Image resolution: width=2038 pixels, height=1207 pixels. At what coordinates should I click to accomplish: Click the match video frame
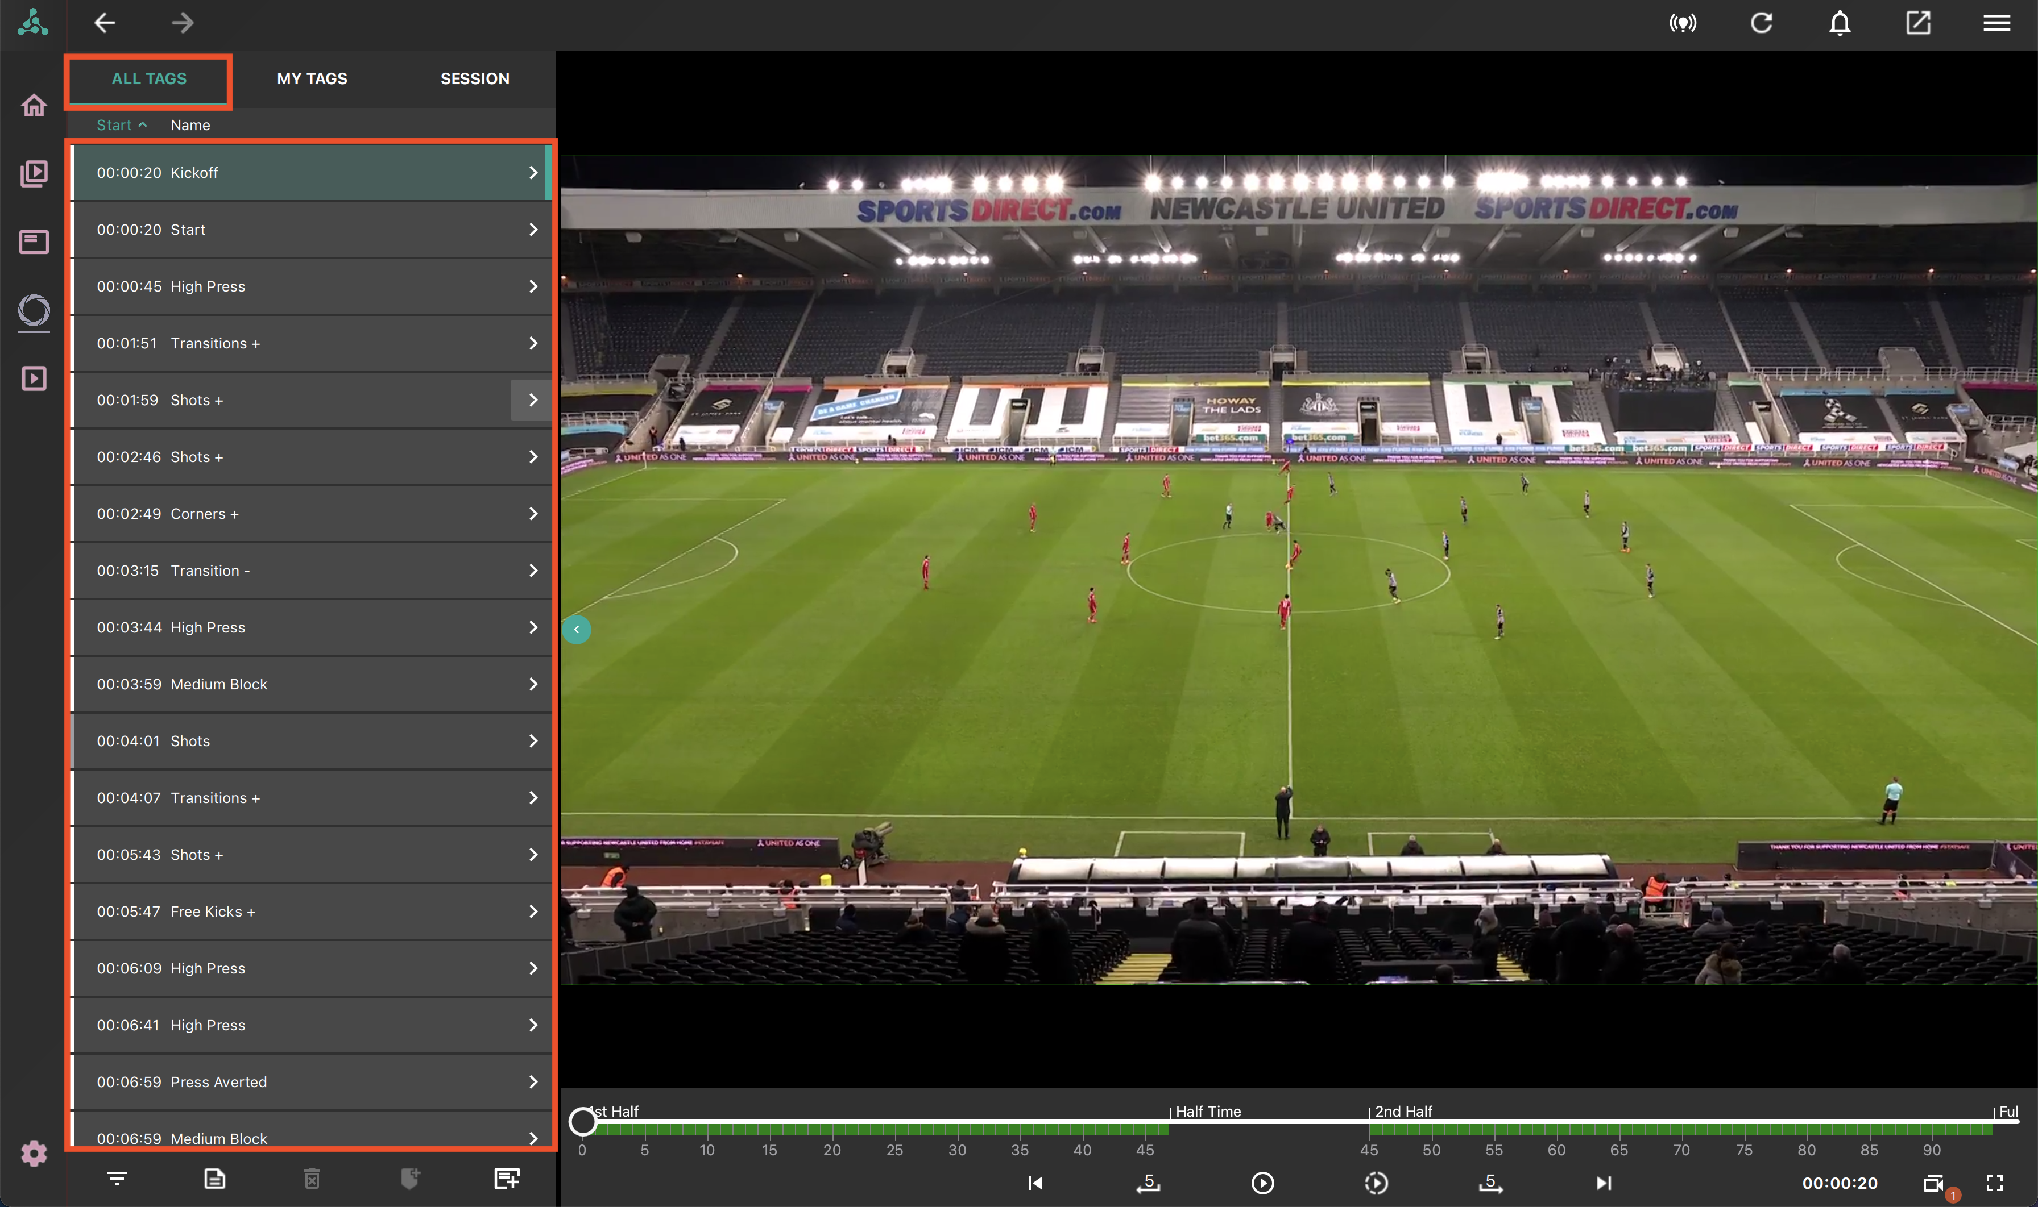click(x=1299, y=570)
